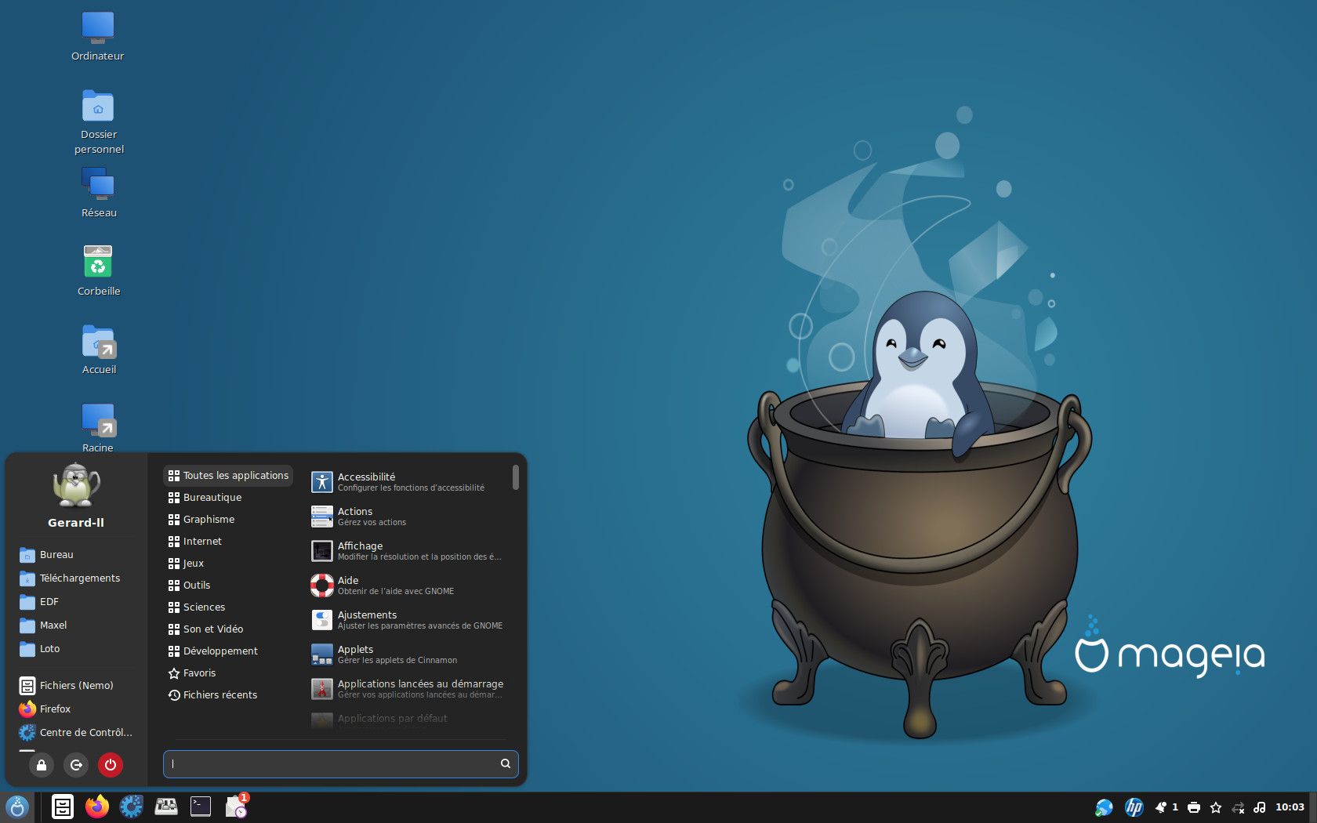Select the Toutes les applications category
Screen dimensions: 1317x823
(x=228, y=476)
